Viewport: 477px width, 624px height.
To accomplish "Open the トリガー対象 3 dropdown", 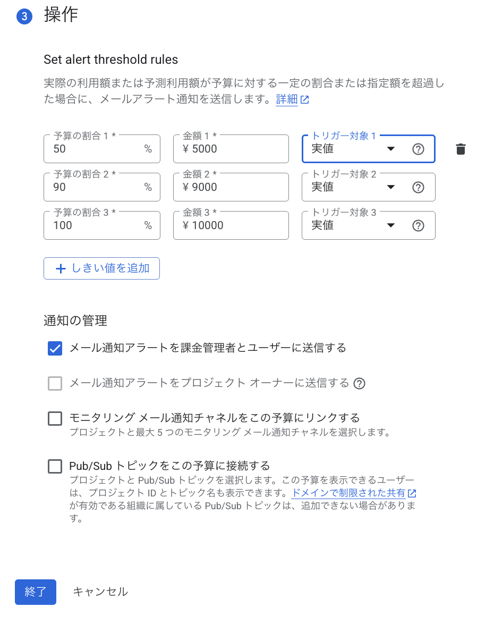I will [x=391, y=225].
